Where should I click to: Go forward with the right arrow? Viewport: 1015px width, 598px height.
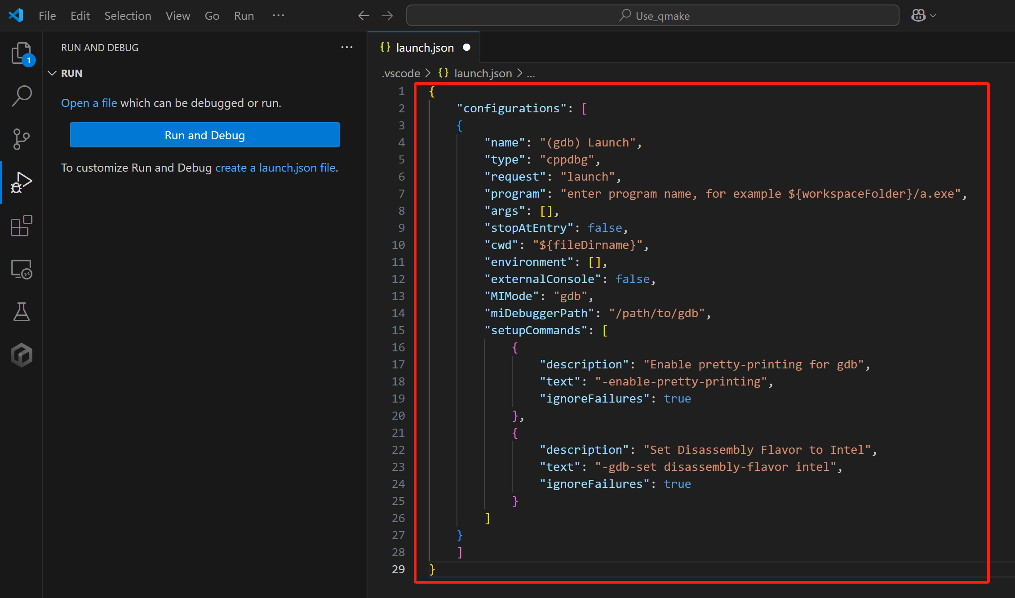point(387,16)
